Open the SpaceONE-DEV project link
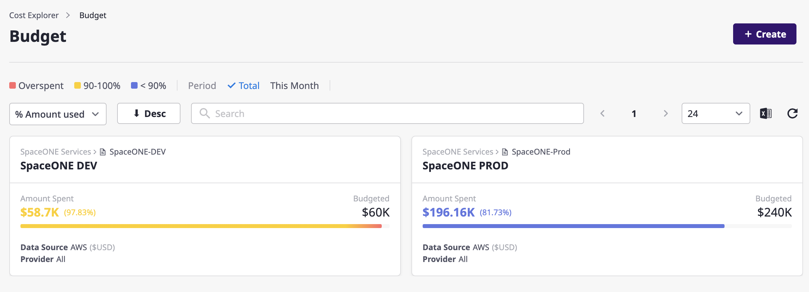809x292 pixels. [138, 152]
